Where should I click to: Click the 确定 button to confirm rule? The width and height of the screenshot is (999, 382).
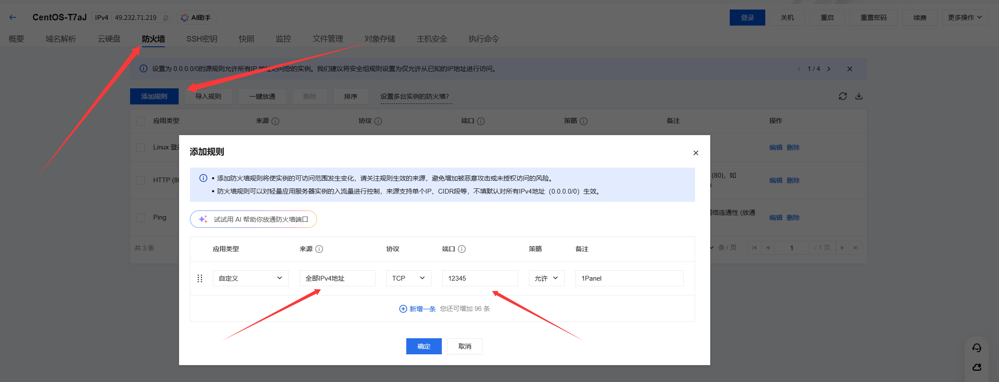(x=424, y=346)
